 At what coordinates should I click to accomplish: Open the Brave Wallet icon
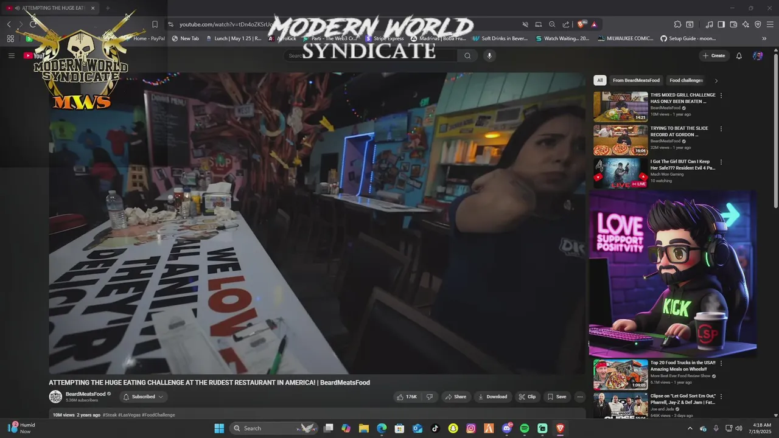(x=733, y=24)
